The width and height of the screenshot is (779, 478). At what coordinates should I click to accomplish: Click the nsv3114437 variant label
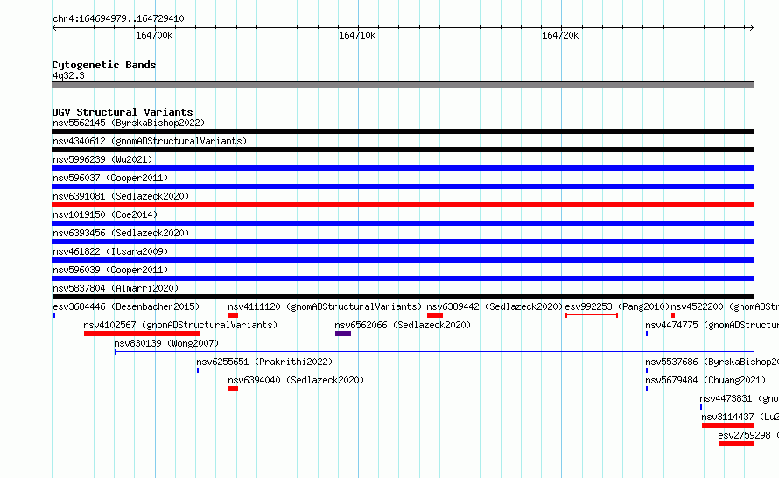[x=740, y=417]
